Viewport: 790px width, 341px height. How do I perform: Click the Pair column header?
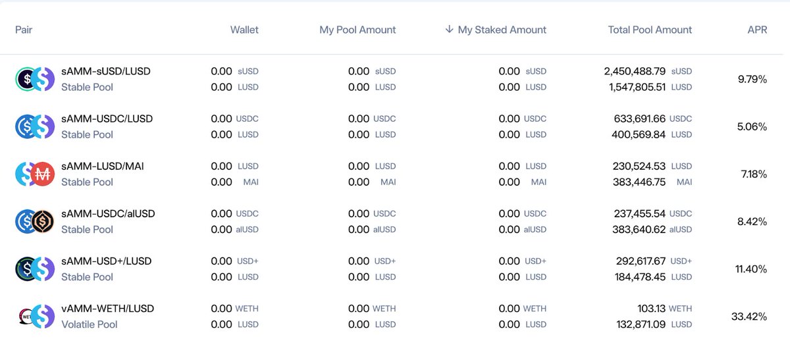click(x=24, y=30)
